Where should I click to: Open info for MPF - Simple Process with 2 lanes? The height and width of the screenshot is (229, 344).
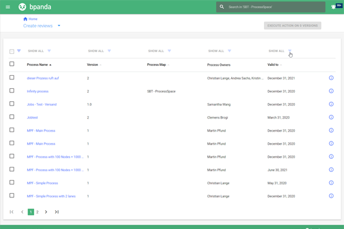click(331, 196)
